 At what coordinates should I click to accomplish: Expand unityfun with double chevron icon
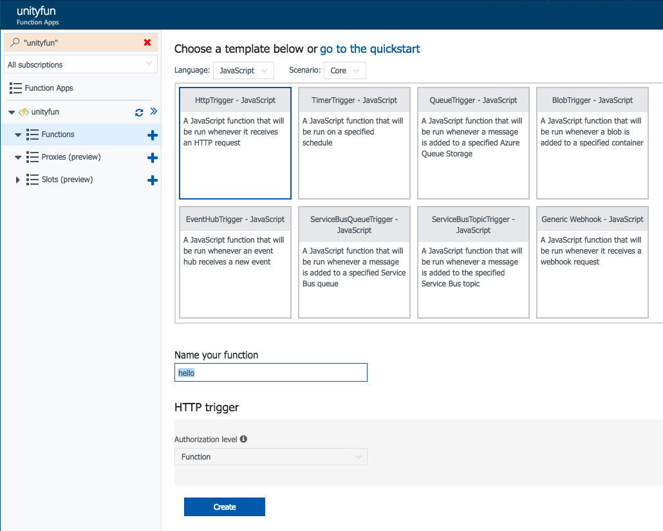pyautogui.click(x=153, y=111)
